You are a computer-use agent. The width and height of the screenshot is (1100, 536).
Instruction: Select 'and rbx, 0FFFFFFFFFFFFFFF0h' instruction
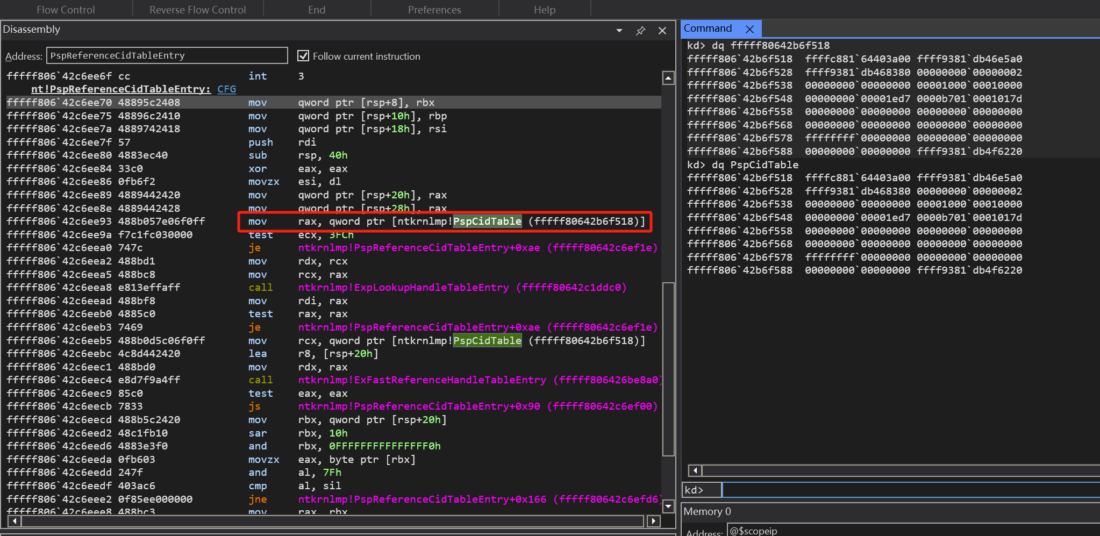coord(333,446)
